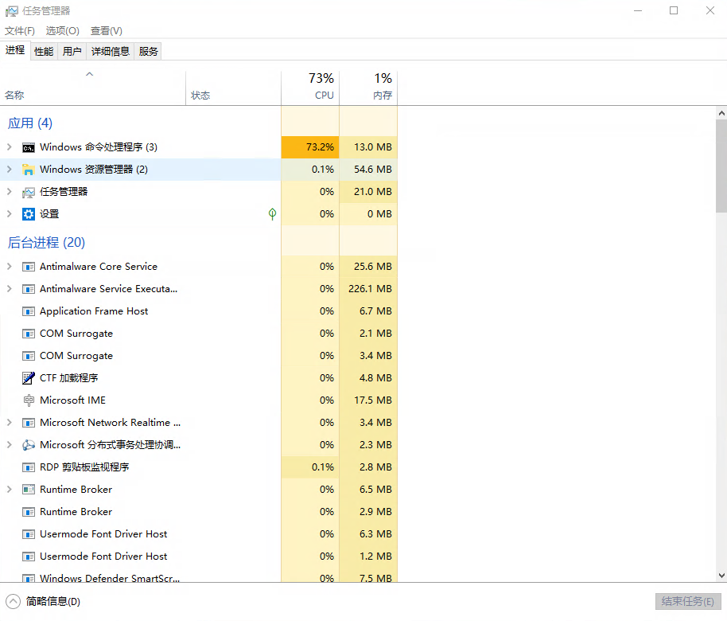Switch to the 性能 tab
Image resolution: width=727 pixels, height=621 pixels.
click(x=44, y=51)
